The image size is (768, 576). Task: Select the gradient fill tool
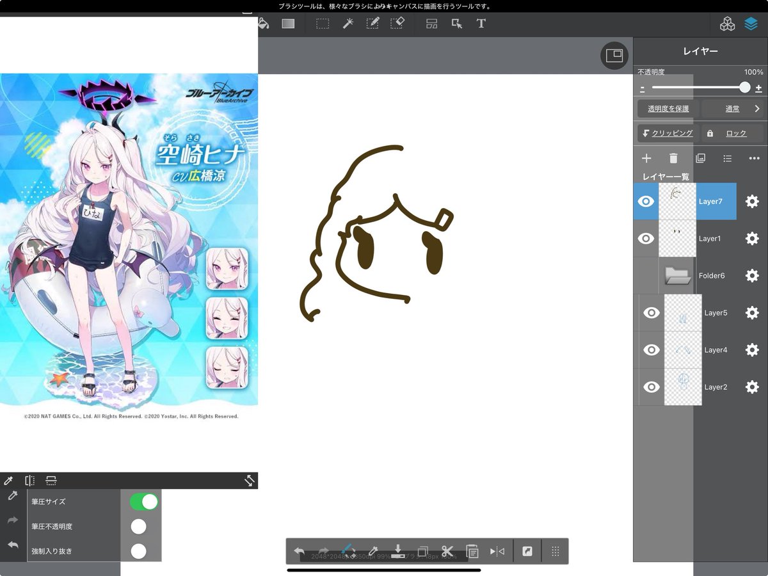coord(289,24)
